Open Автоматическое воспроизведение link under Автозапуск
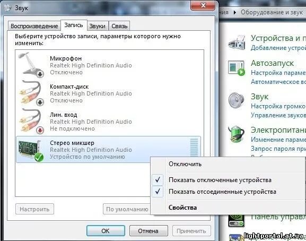Viewport: 306px width, 241px height. (278, 82)
